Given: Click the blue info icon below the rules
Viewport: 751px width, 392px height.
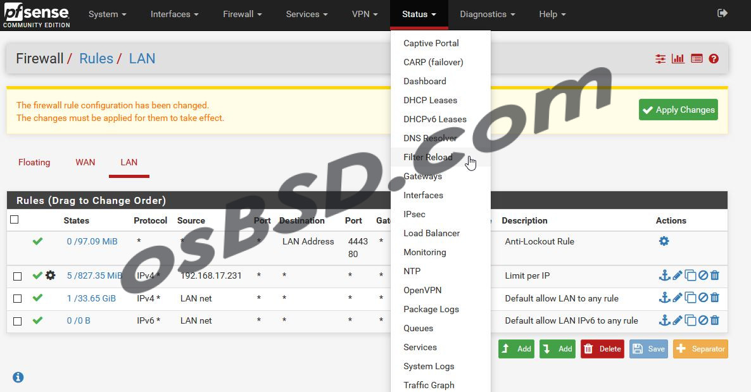Looking at the screenshot, I should pos(18,377).
